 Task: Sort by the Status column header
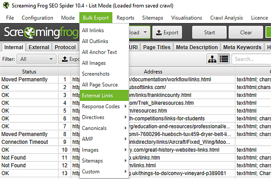coord(29,71)
